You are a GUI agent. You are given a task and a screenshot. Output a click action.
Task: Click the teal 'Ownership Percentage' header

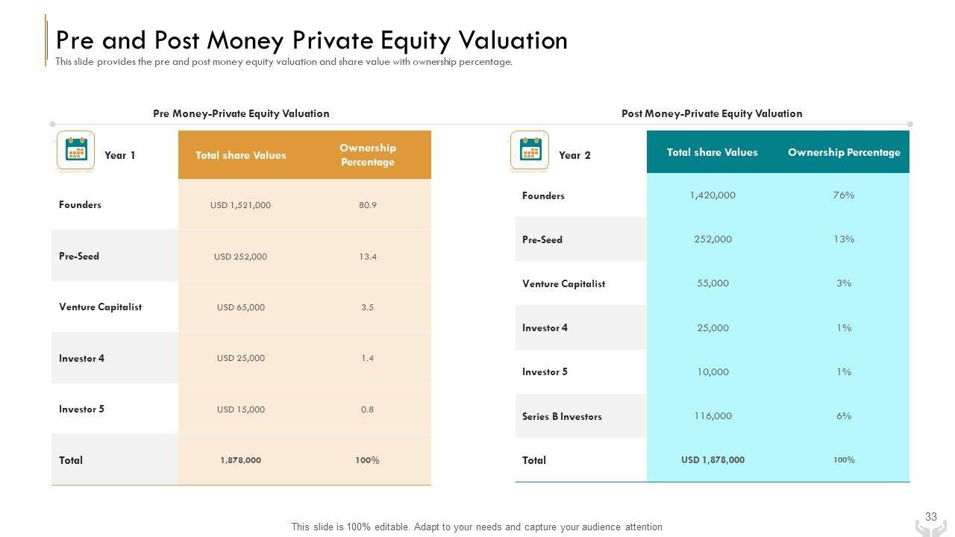click(844, 152)
